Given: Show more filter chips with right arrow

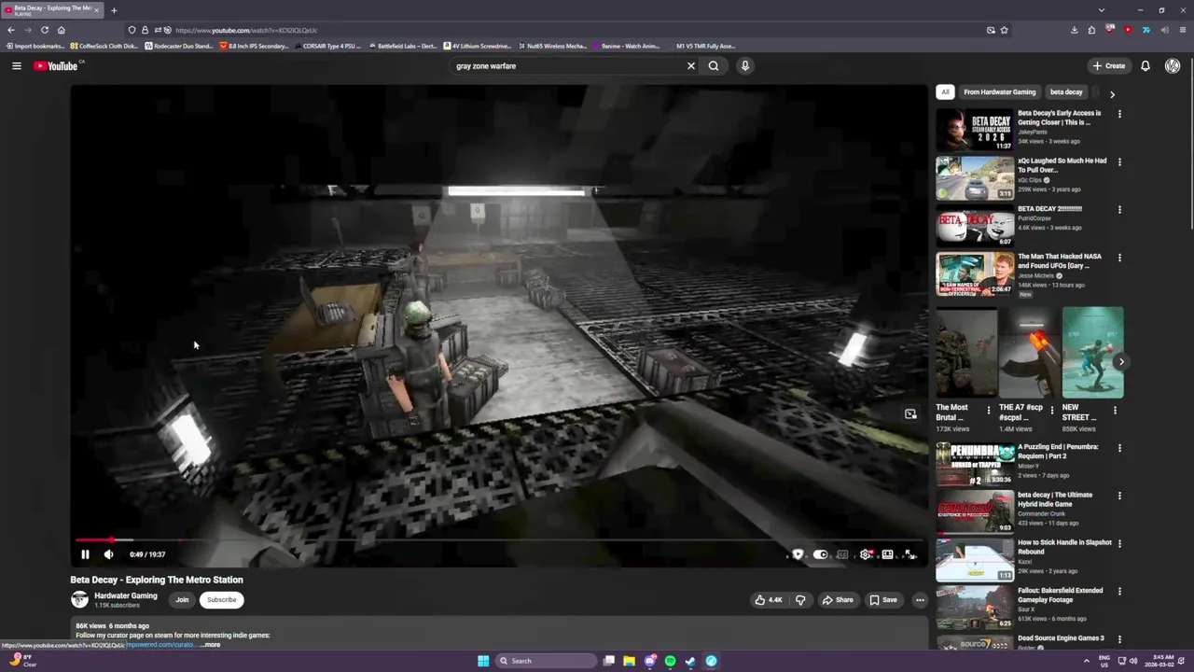Looking at the screenshot, I should (1112, 93).
